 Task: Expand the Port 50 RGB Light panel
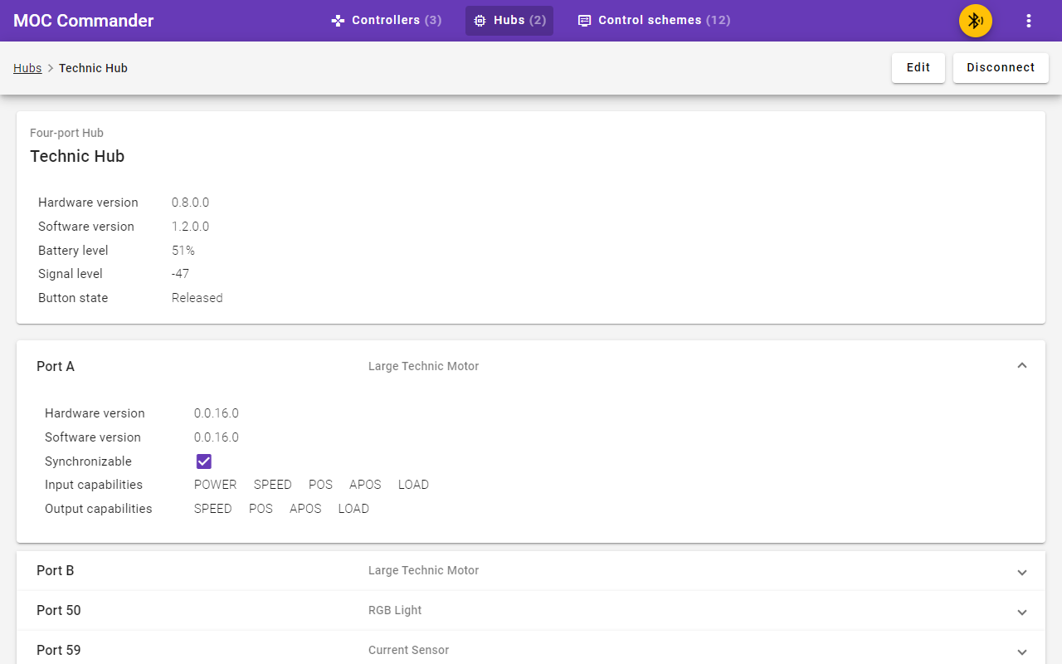pyautogui.click(x=531, y=611)
